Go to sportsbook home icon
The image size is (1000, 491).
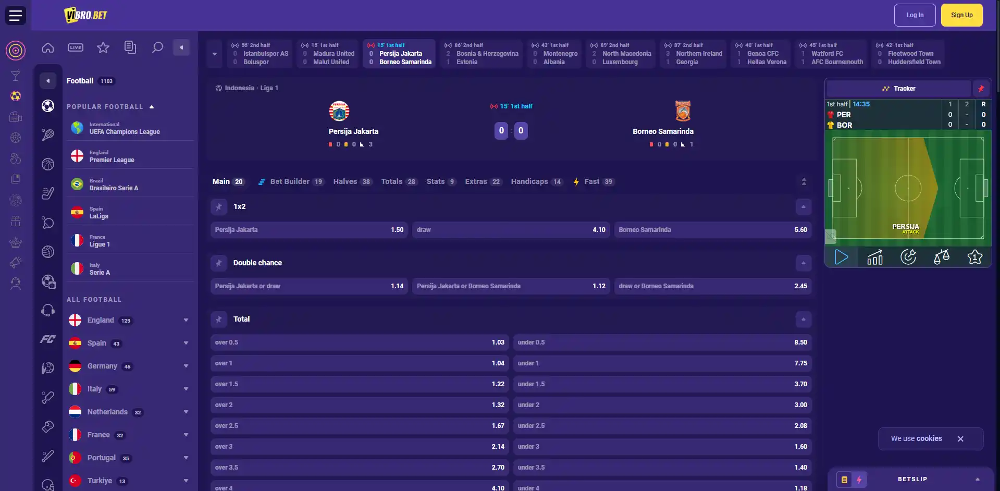[x=48, y=48]
